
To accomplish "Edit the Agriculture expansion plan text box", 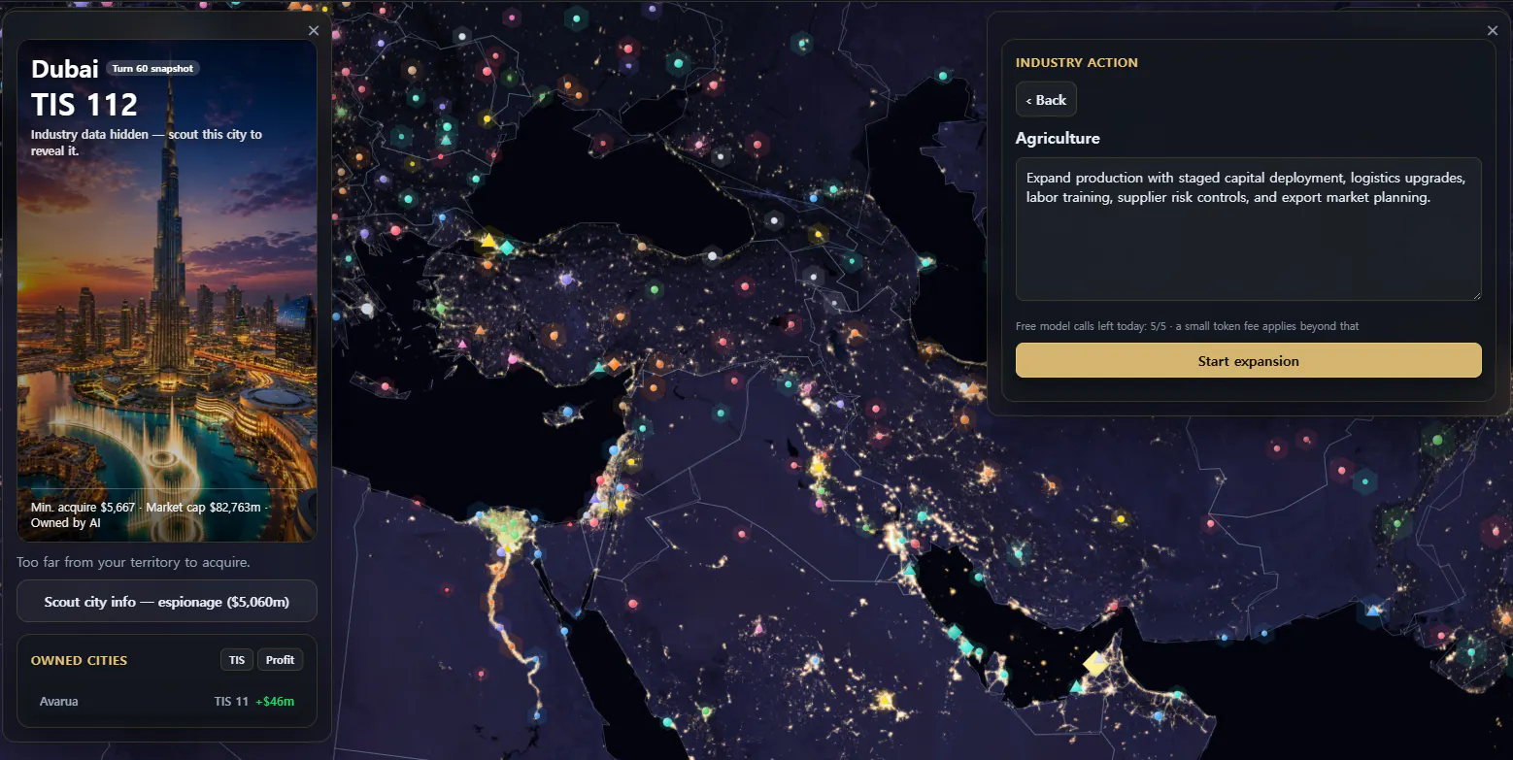I will coord(1248,229).
